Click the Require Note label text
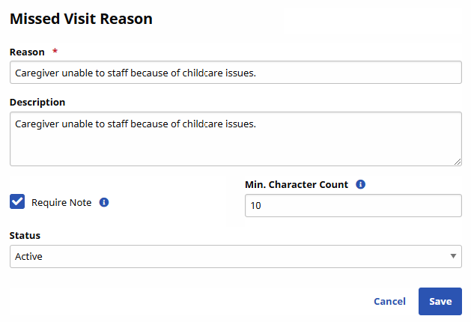 [x=61, y=202]
